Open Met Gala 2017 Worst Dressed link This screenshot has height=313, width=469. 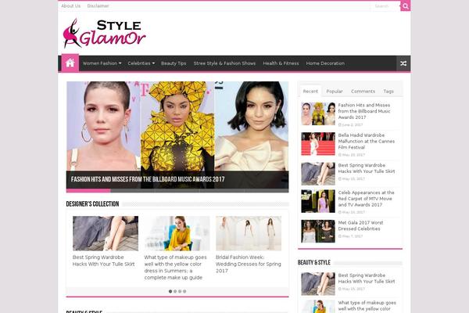(x=360, y=225)
